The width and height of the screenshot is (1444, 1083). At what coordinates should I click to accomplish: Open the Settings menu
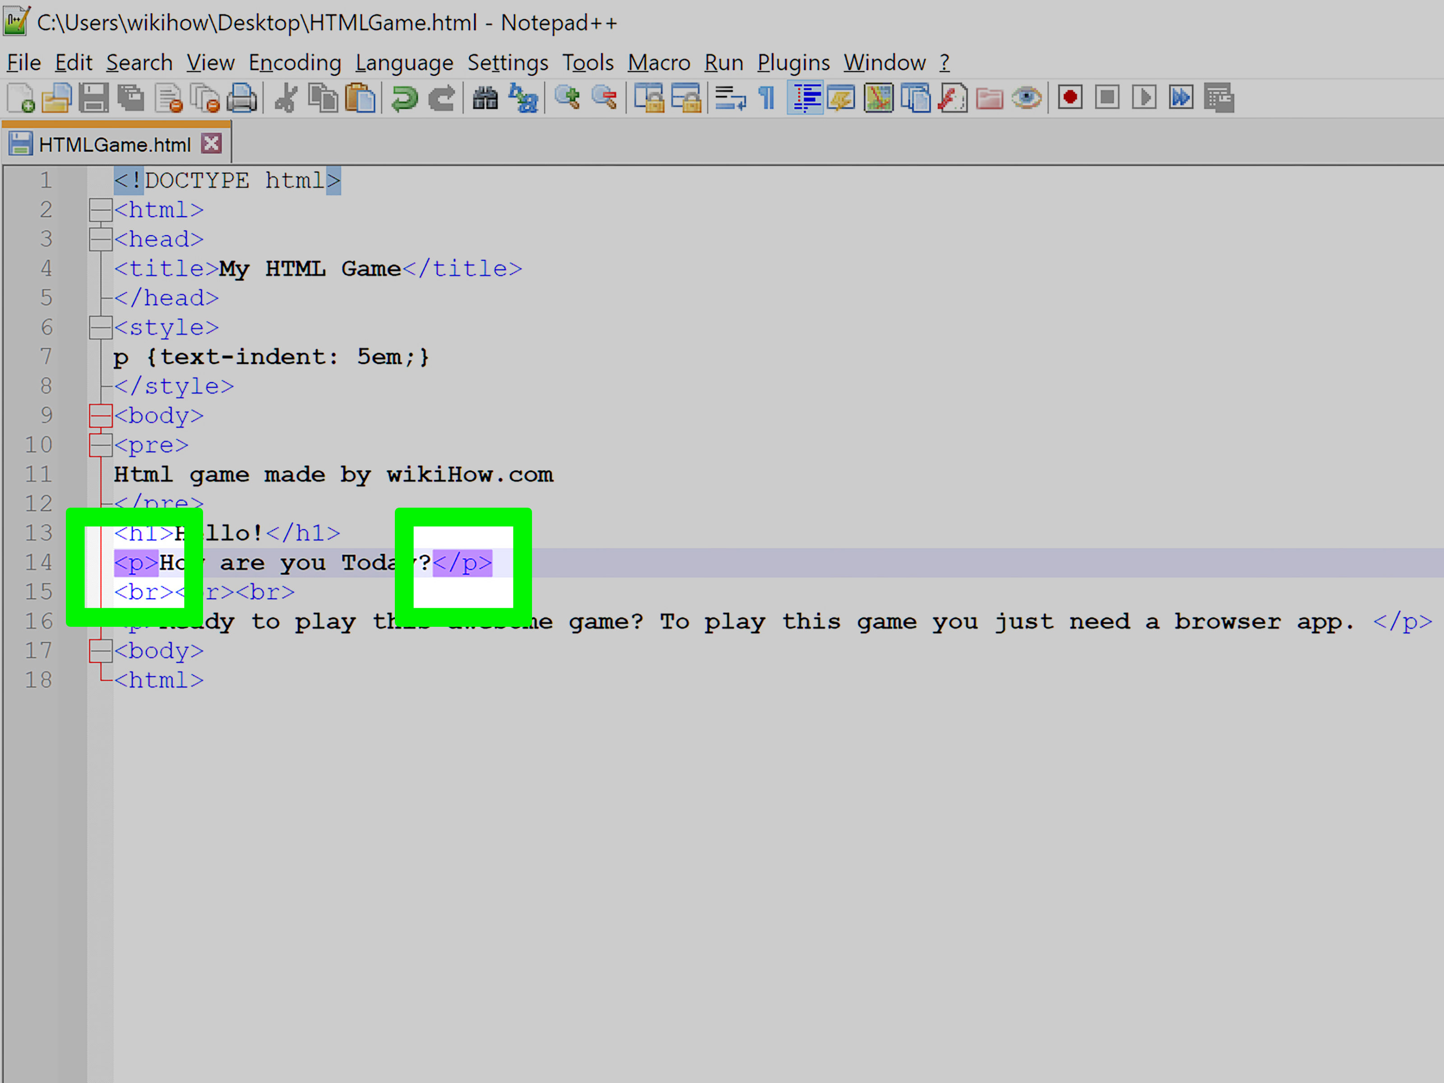pyautogui.click(x=508, y=63)
